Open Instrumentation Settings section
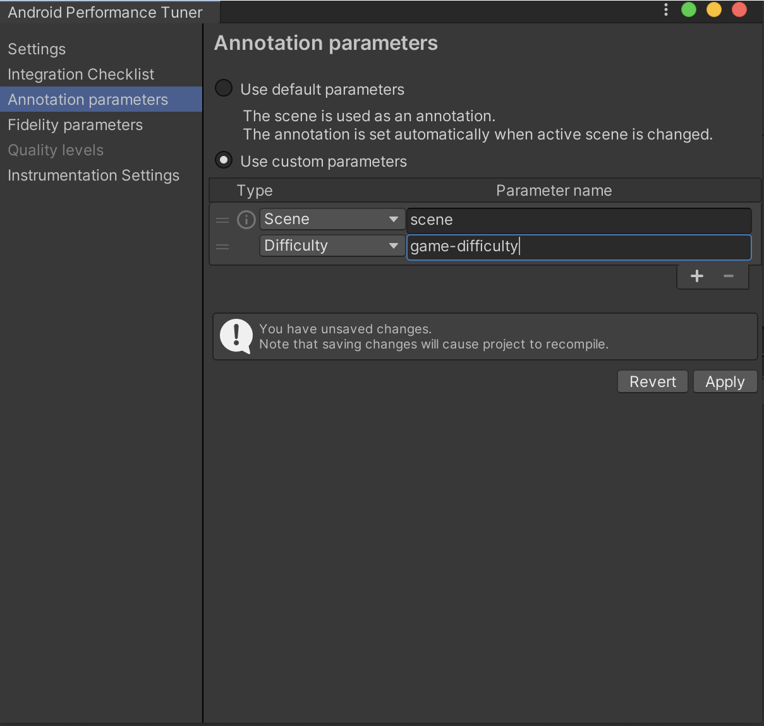 pyautogui.click(x=94, y=176)
